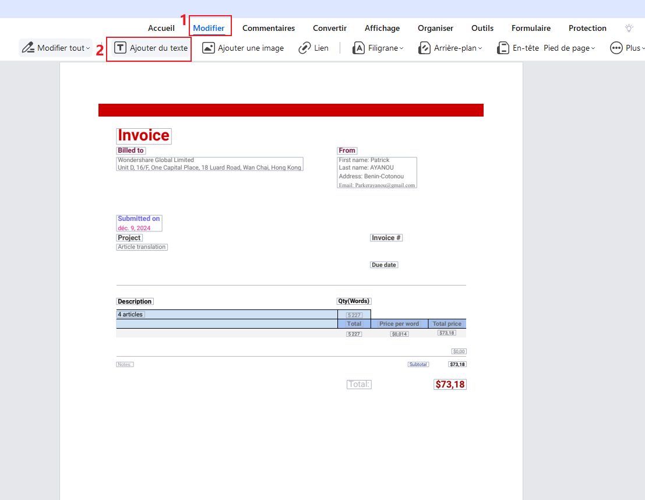Click the $0,00 value
Screen dimensions: 645x500
click(459, 351)
